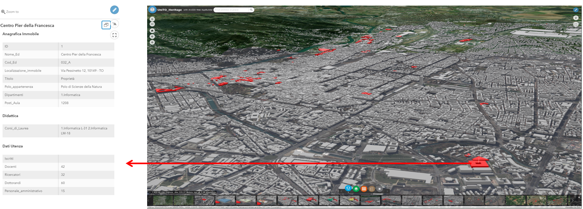Screen dimensions: 583x209
Task: Click the UniTO_Heritage app title
Action: pos(169,10)
